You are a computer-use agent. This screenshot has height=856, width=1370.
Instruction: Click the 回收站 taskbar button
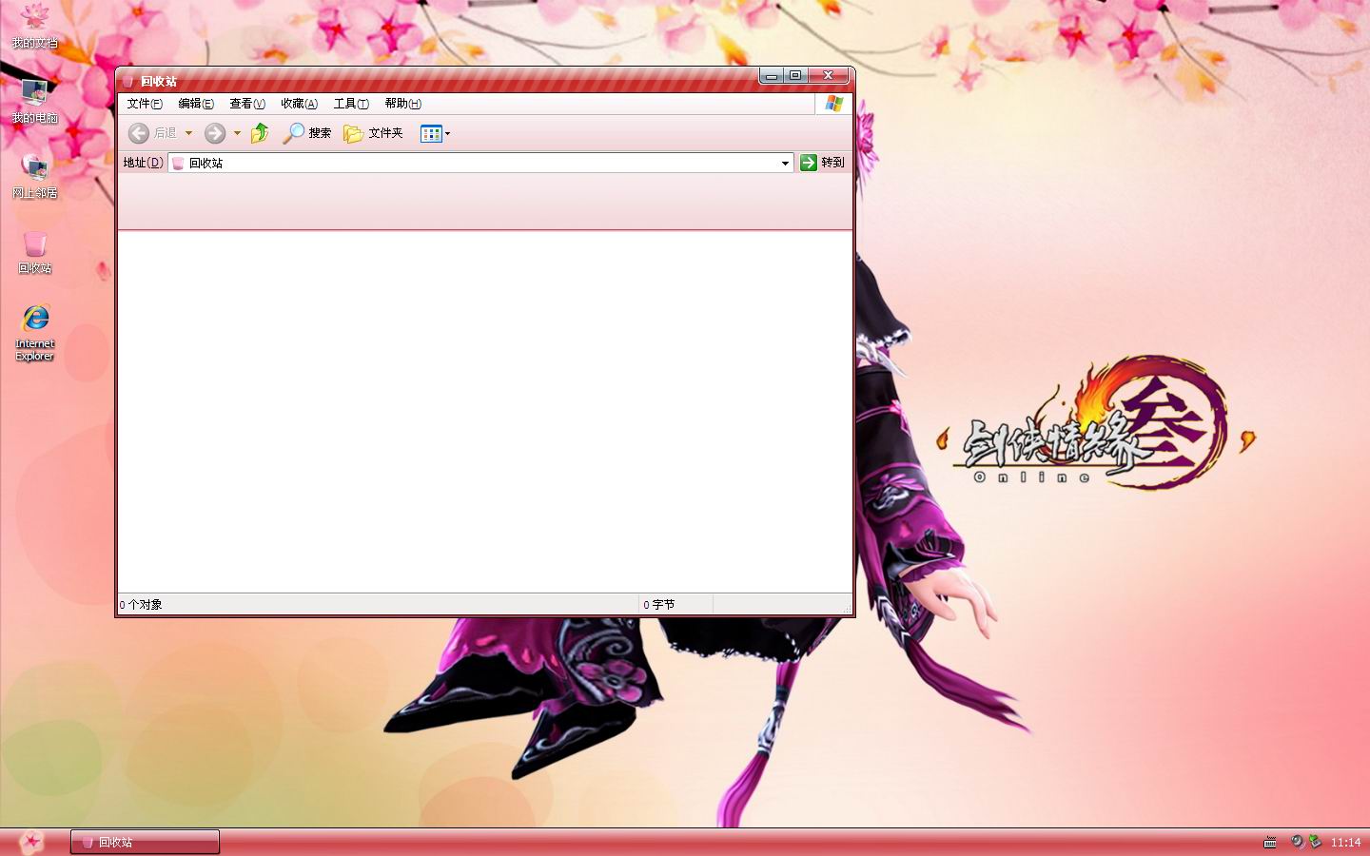(145, 842)
